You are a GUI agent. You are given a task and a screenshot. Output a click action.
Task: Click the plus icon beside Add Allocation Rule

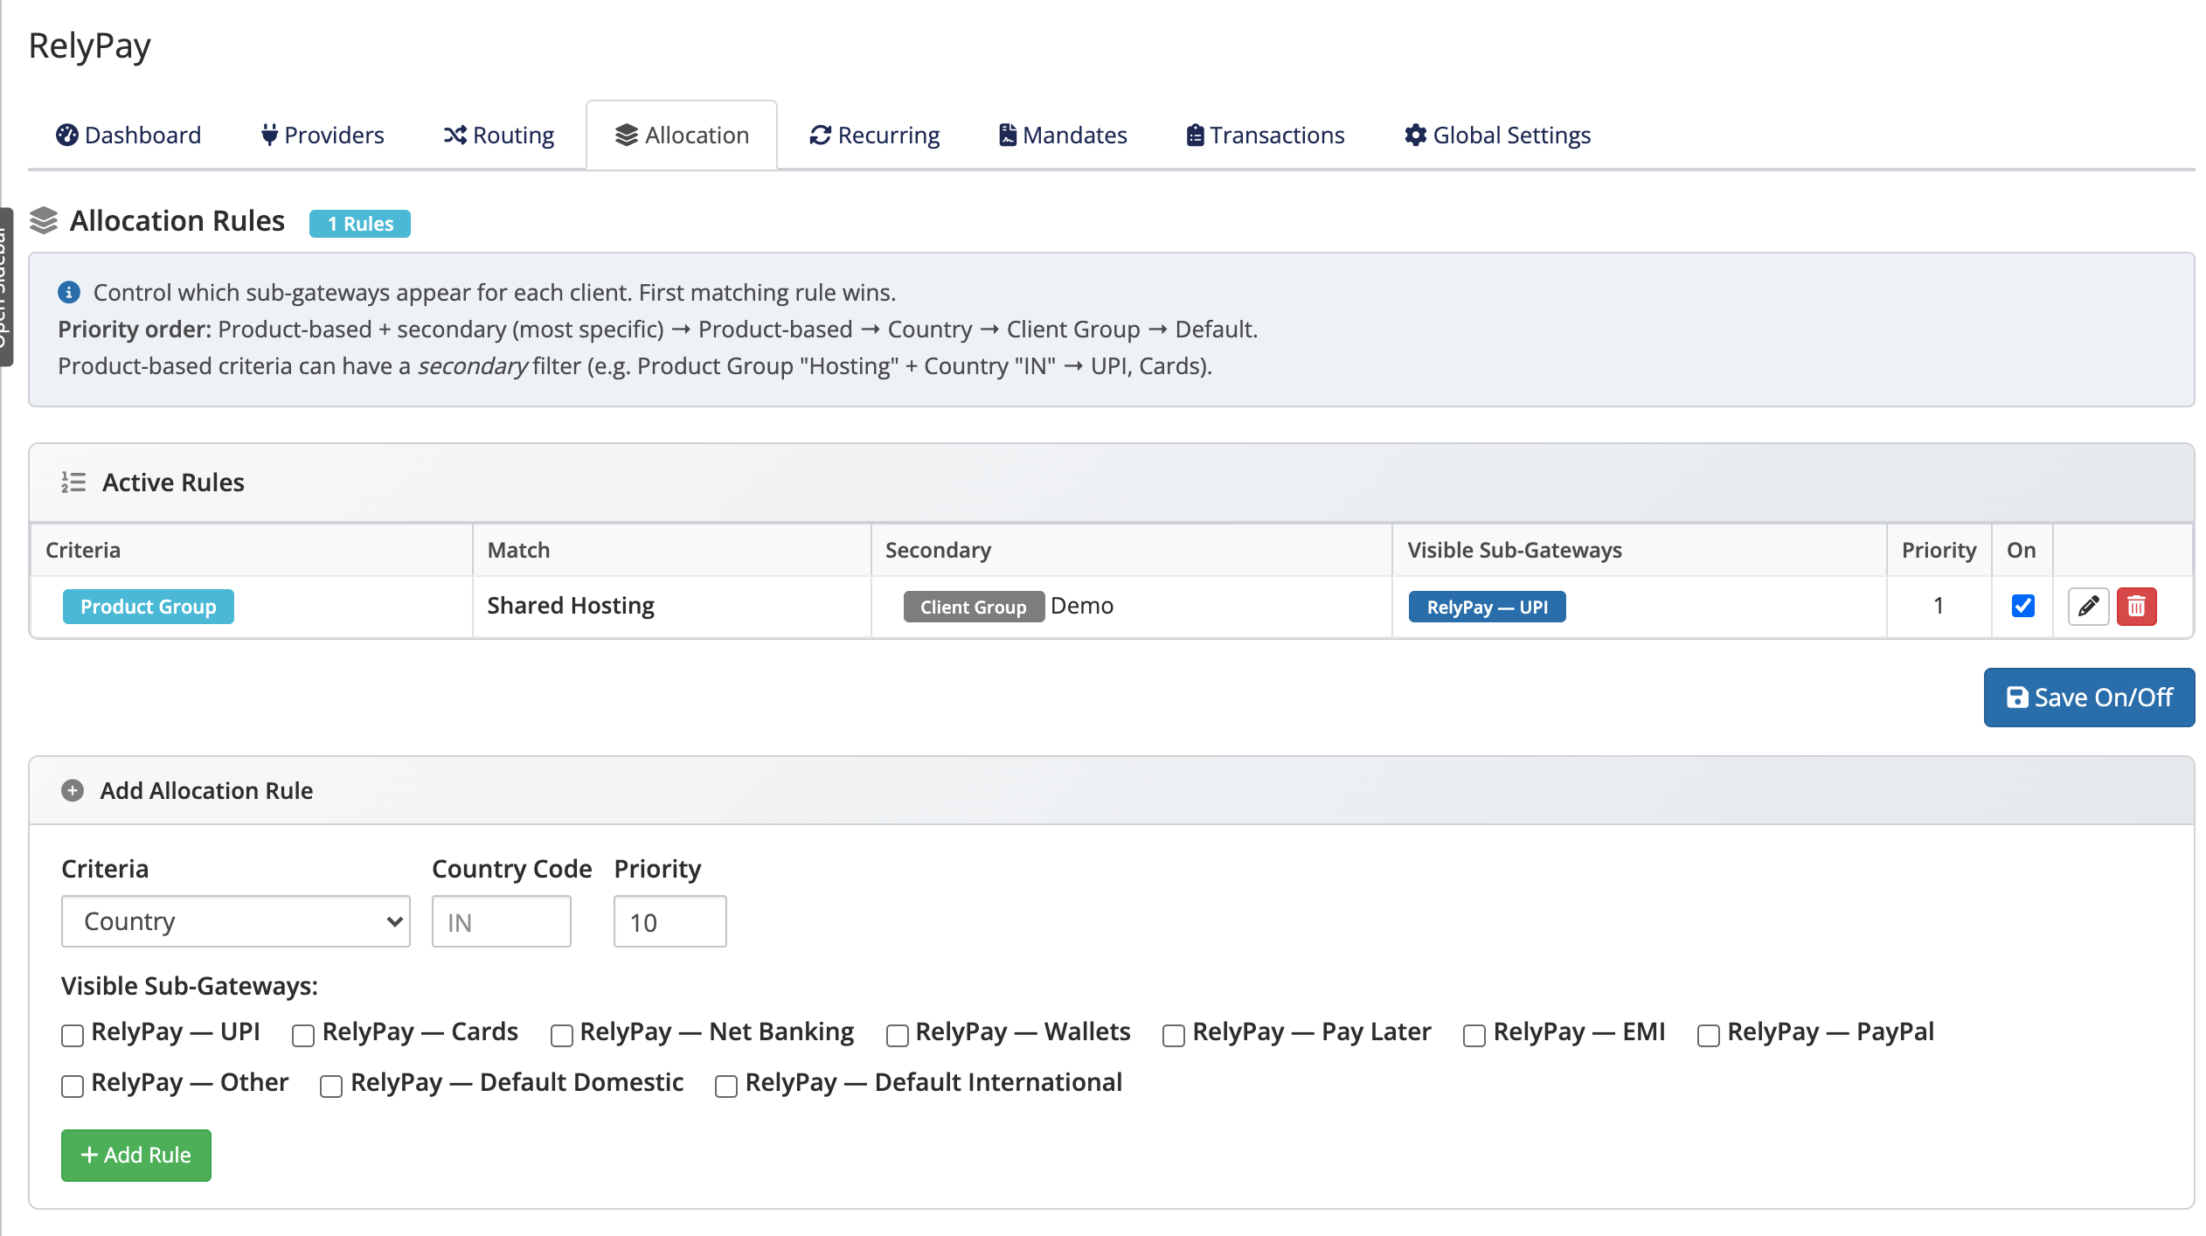73,790
